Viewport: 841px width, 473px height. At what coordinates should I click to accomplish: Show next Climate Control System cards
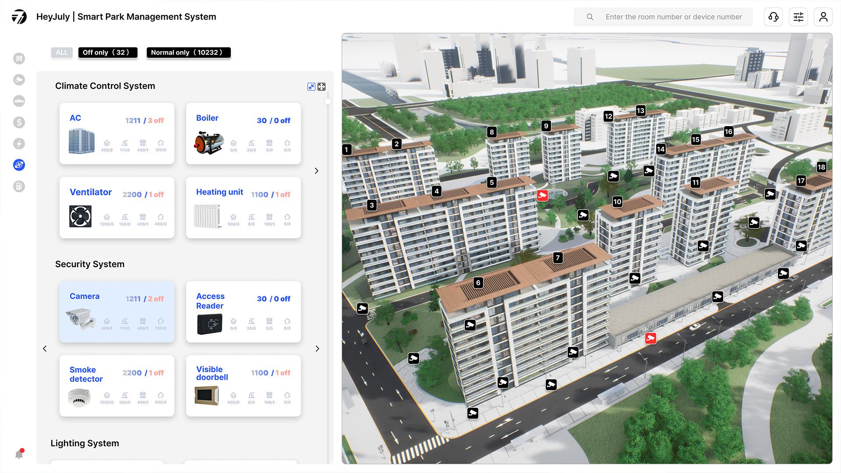(317, 171)
